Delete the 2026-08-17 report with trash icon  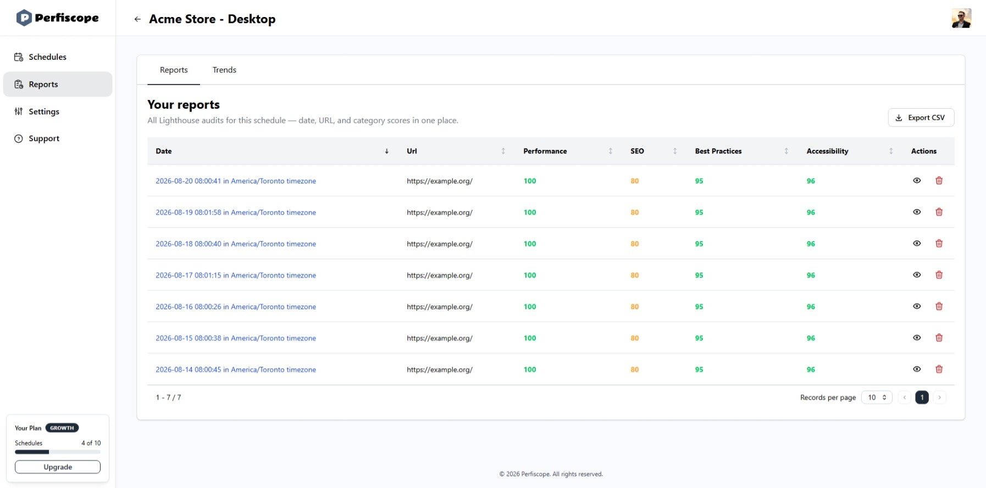point(939,275)
